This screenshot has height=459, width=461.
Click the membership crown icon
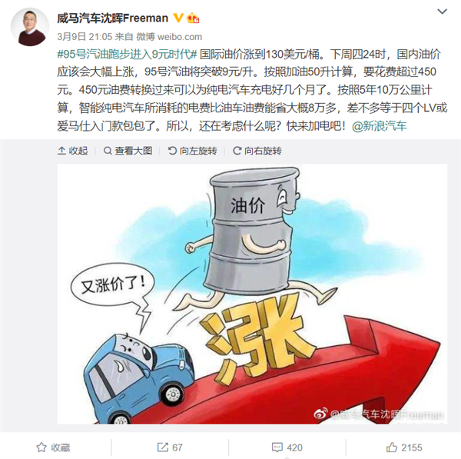(193, 18)
